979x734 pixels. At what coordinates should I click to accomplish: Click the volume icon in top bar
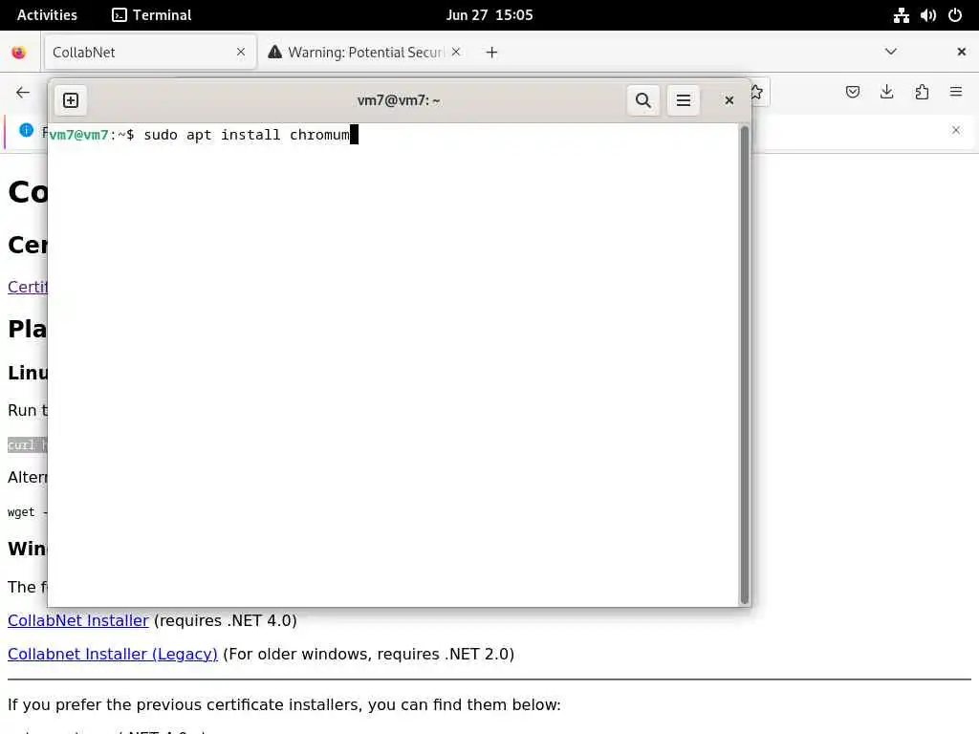pos(927,15)
